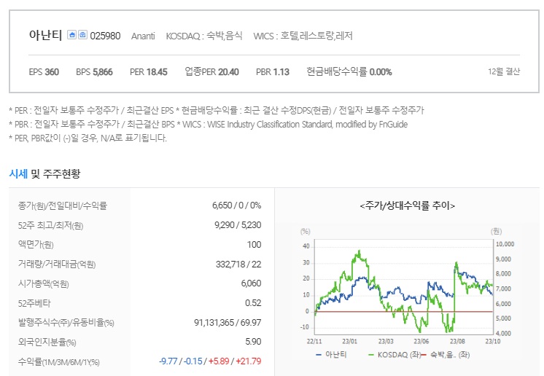The height and width of the screenshot is (376, 544).
Task: Click the telephone contact icon beside 025980
Action: (82, 35)
